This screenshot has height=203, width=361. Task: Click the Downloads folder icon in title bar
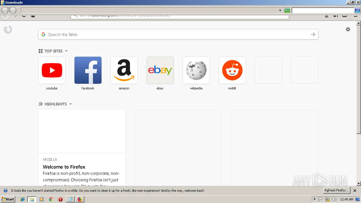pos(3,3)
